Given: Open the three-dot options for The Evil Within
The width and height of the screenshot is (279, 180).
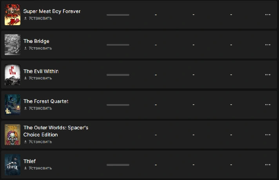Looking at the screenshot, I should [268, 75].
